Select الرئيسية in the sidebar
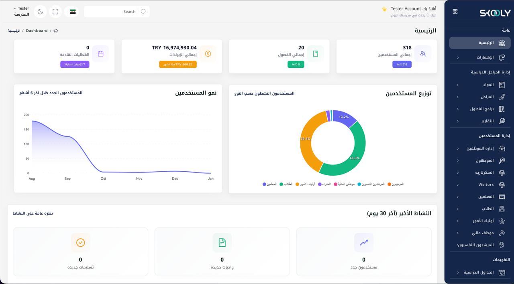This screenshot has height=284, width=514. tap(480, 43)
